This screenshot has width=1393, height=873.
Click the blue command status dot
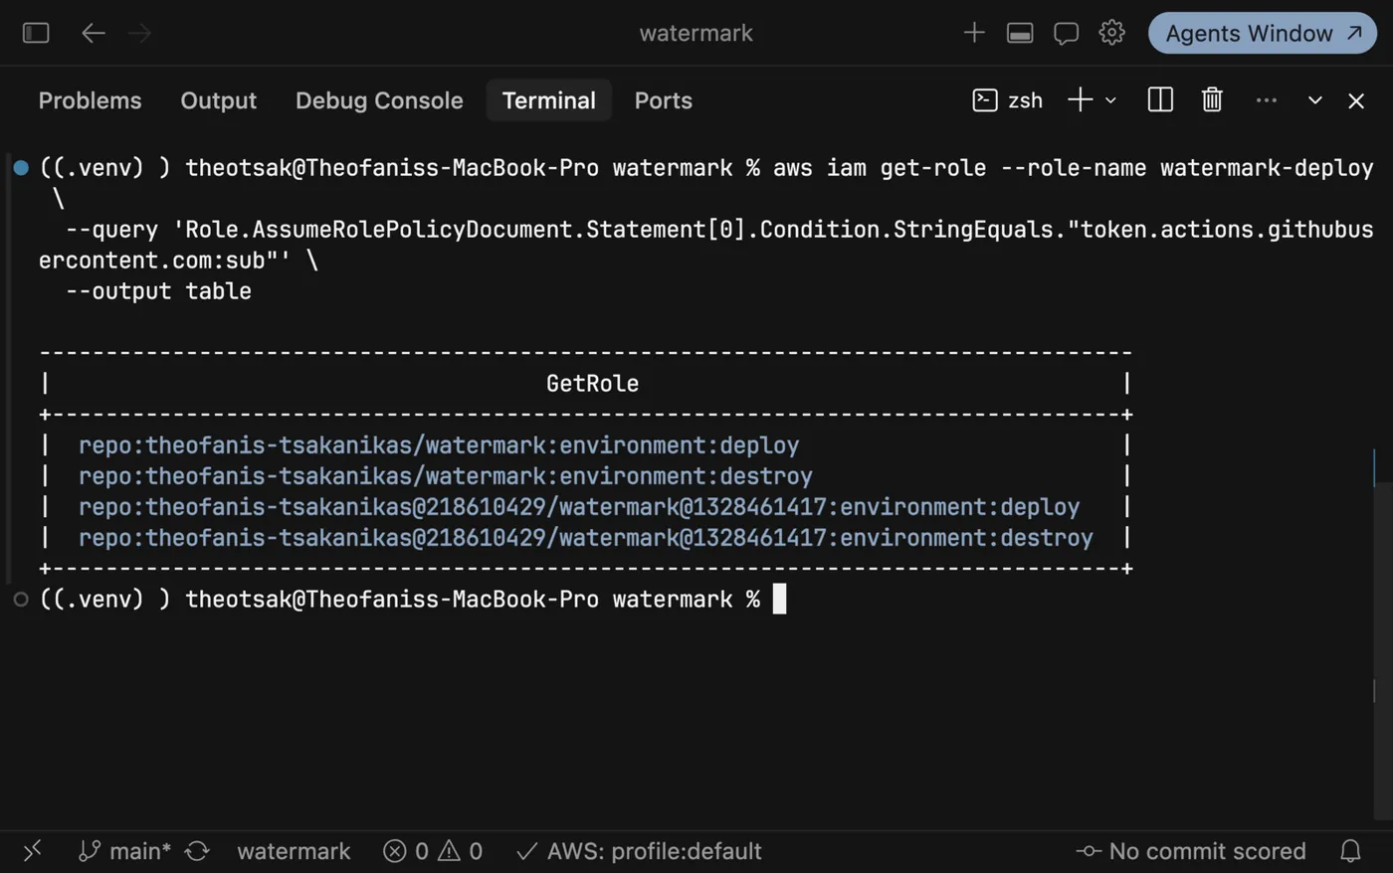(21, 167)
